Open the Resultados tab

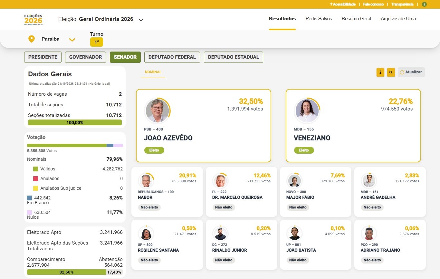282,19
